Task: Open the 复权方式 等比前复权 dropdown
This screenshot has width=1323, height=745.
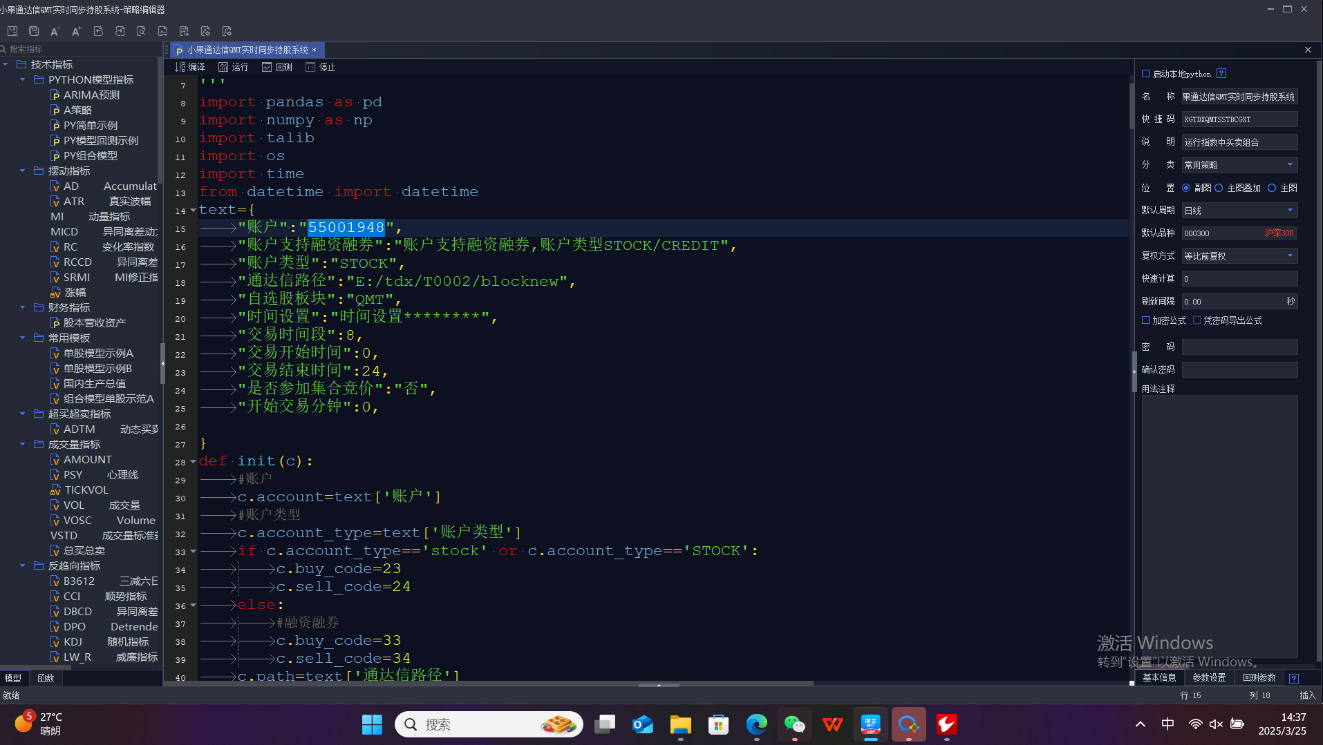Action: click(1239, 256)
